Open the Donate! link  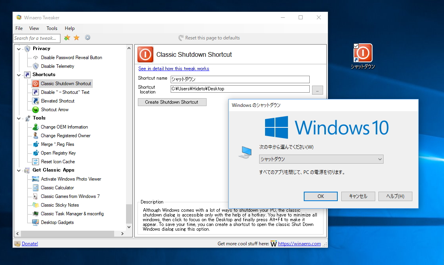tap(30, 244)
